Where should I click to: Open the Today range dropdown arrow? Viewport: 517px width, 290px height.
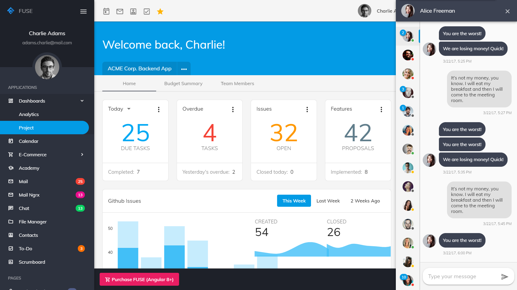129,109
